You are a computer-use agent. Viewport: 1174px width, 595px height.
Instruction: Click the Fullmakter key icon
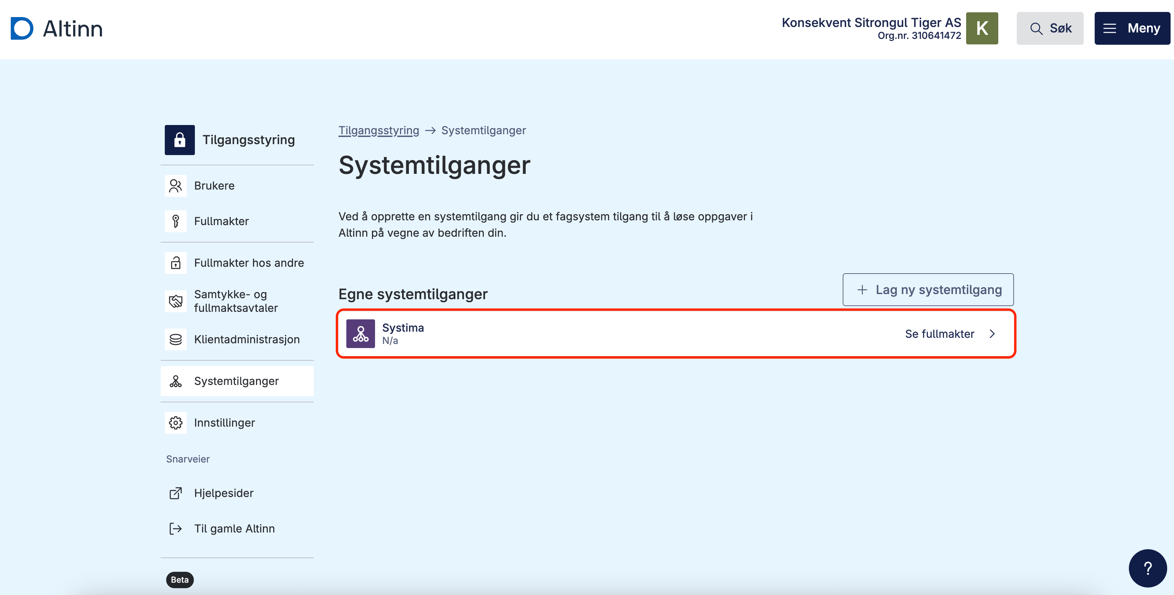click(x=175, y=221)
